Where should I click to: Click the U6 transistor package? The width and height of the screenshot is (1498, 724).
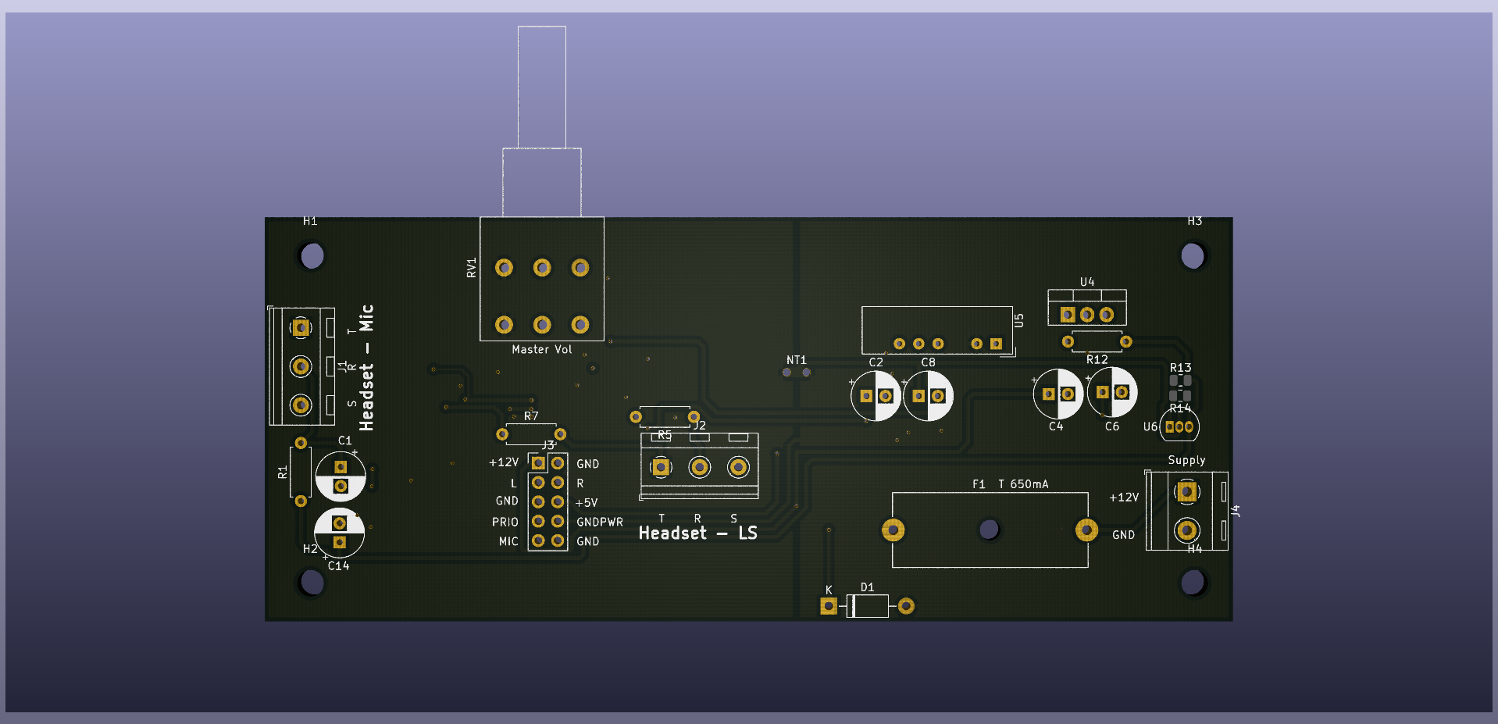pyautogui.click(x=1179, y=427)
